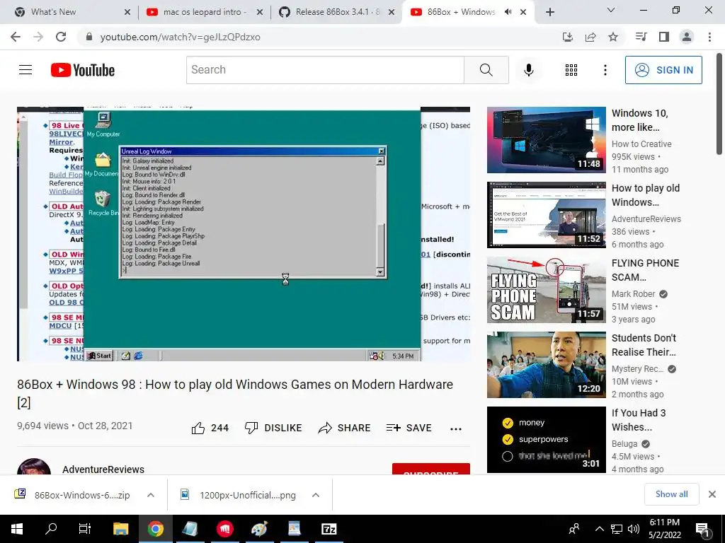Image resolution: width=725 pixels, height=543 pixels.
Task: Open the notification center icon
Action: point(702,529)
